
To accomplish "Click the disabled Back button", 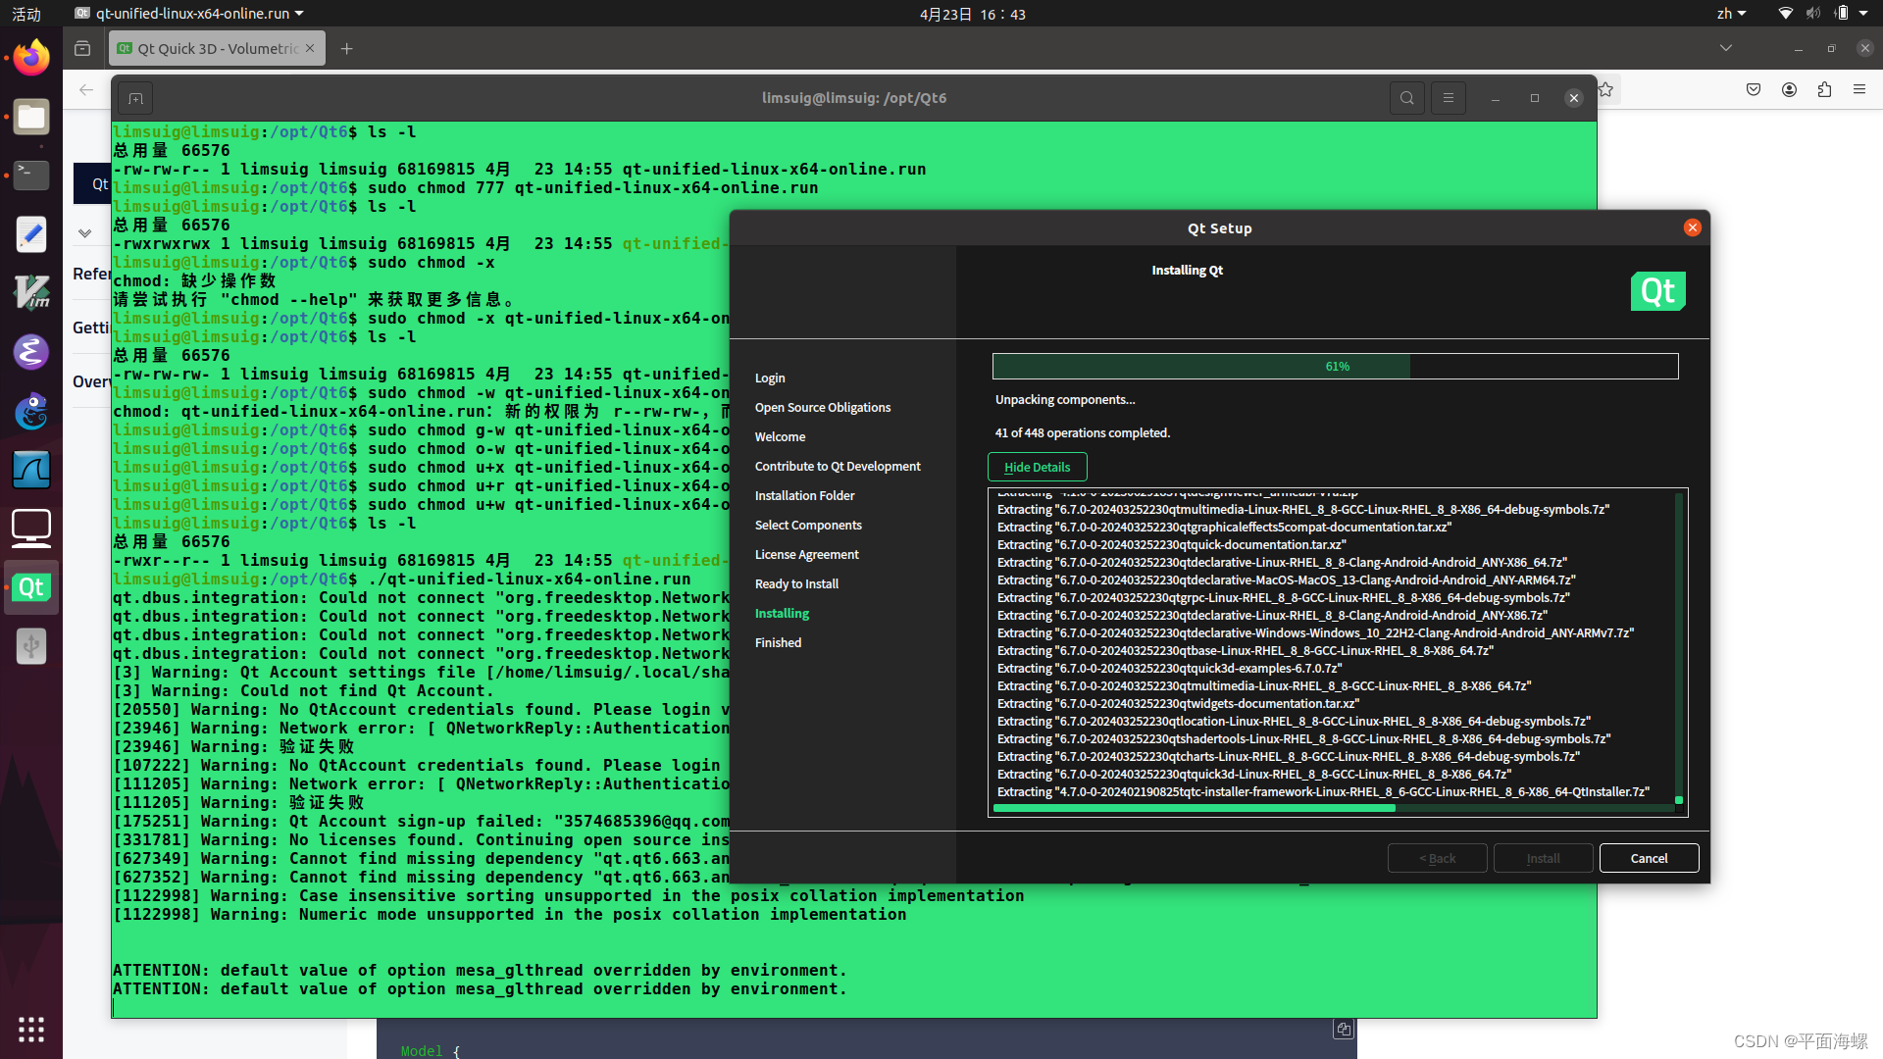I will point(1437,858).
